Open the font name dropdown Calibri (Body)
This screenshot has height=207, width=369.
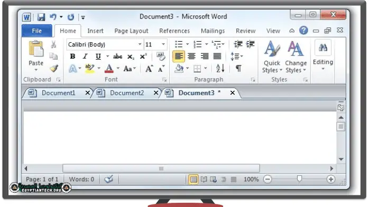pos(140,44)
